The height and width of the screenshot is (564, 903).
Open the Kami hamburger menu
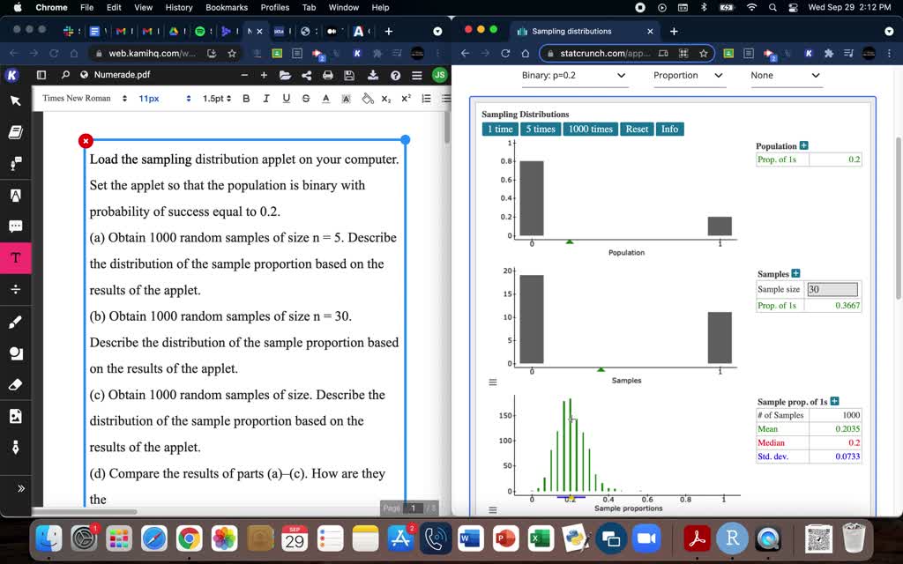(417, 75)
